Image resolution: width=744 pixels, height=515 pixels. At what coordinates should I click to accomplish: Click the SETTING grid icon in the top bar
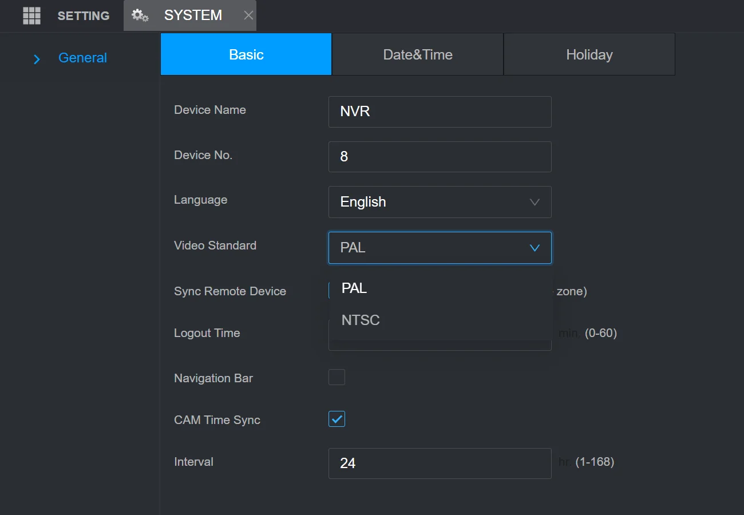(x=31, y=15)
